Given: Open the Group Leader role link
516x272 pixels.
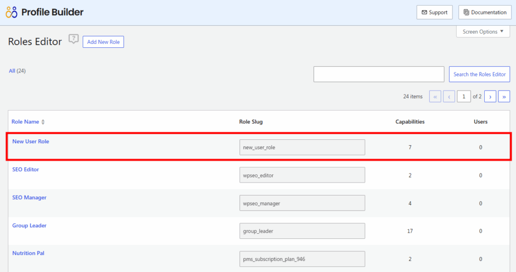Looking at the screenshot, I should coord(29,226).
